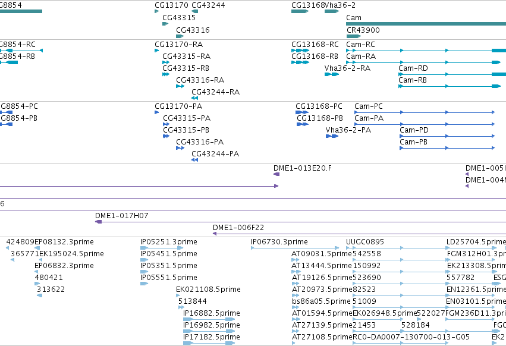
Task: Click EST AT27139.5prime
Action: 296,332
